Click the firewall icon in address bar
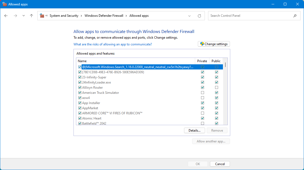304x170 pixels. pyautogui.click(x=42, y=15)
